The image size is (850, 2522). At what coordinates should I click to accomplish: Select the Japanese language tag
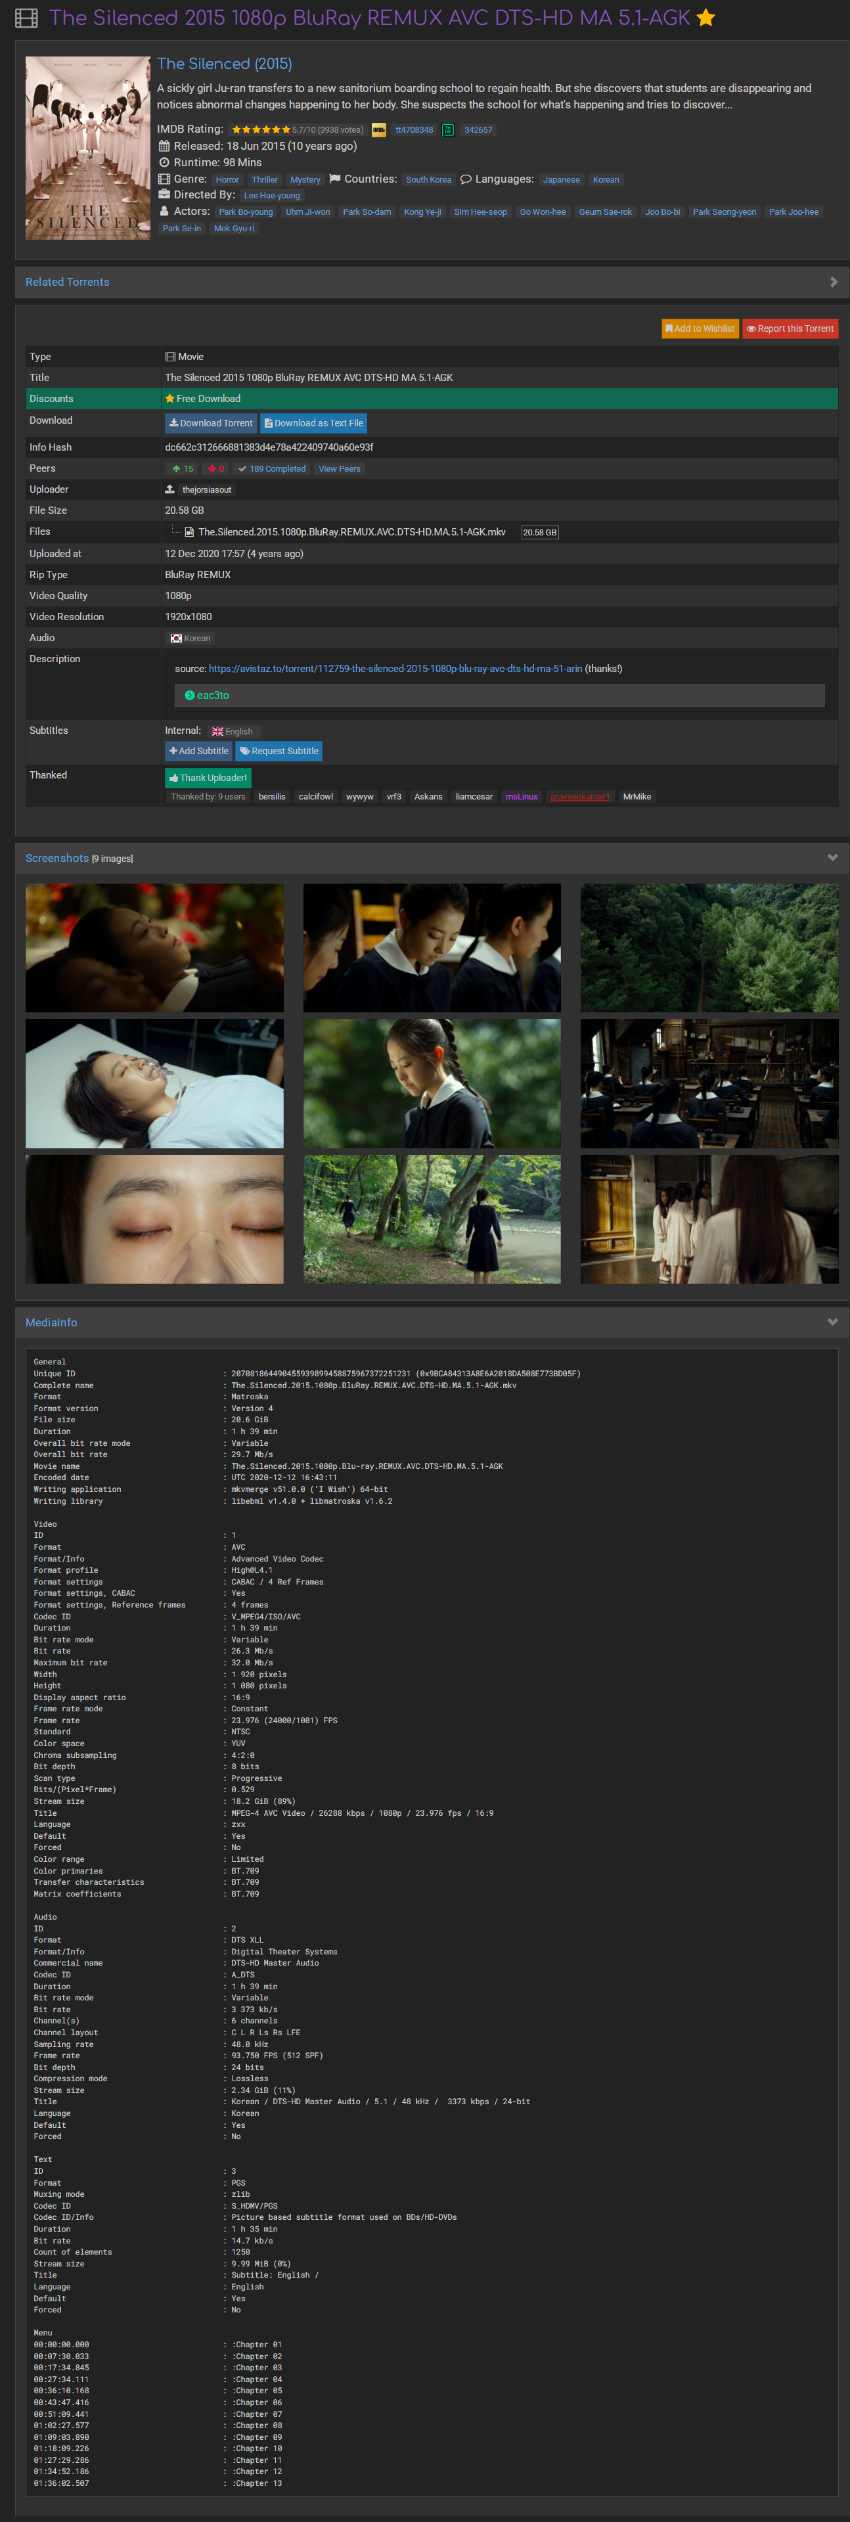561,180
